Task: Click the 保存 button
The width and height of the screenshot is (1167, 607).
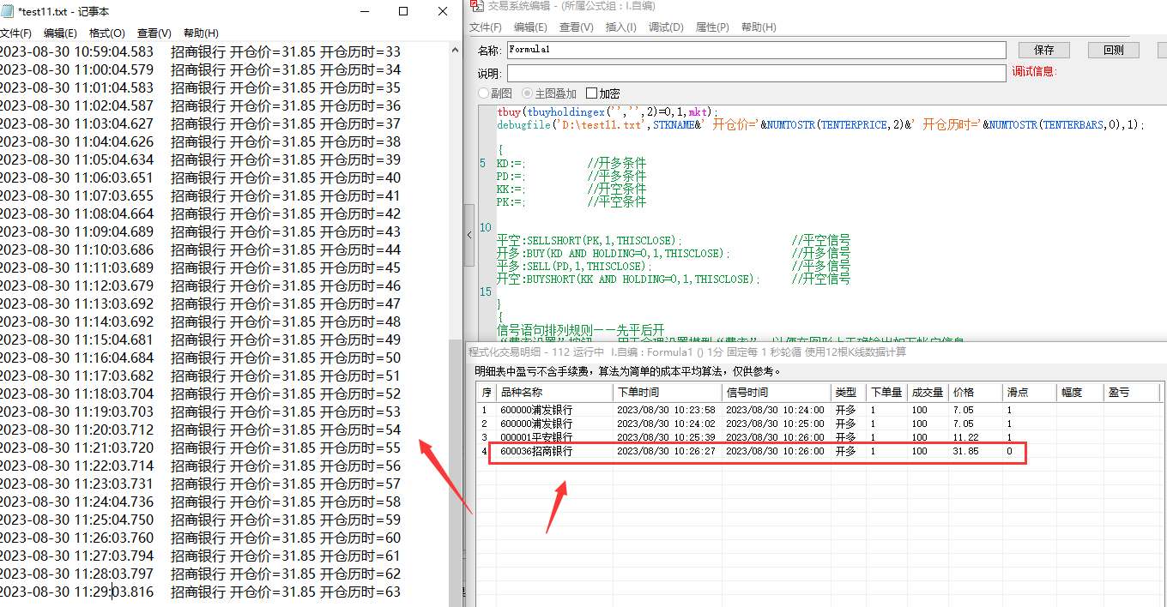Action: click(x=1043, y=51)
